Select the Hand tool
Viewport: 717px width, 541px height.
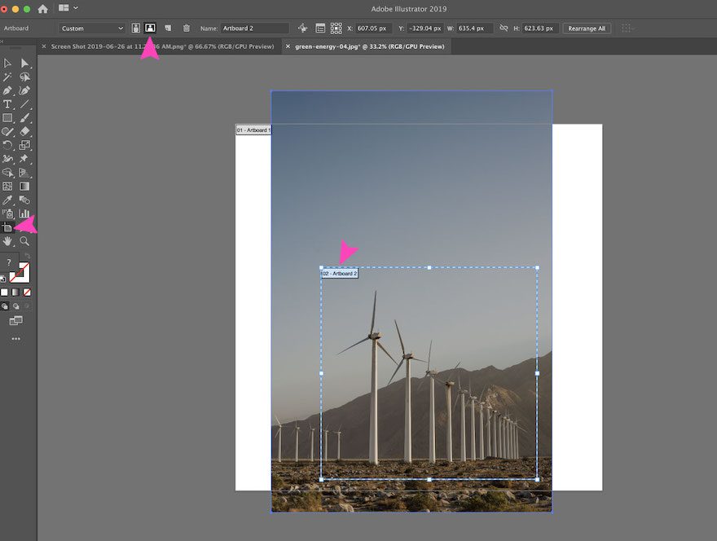(x=10, y=241)
